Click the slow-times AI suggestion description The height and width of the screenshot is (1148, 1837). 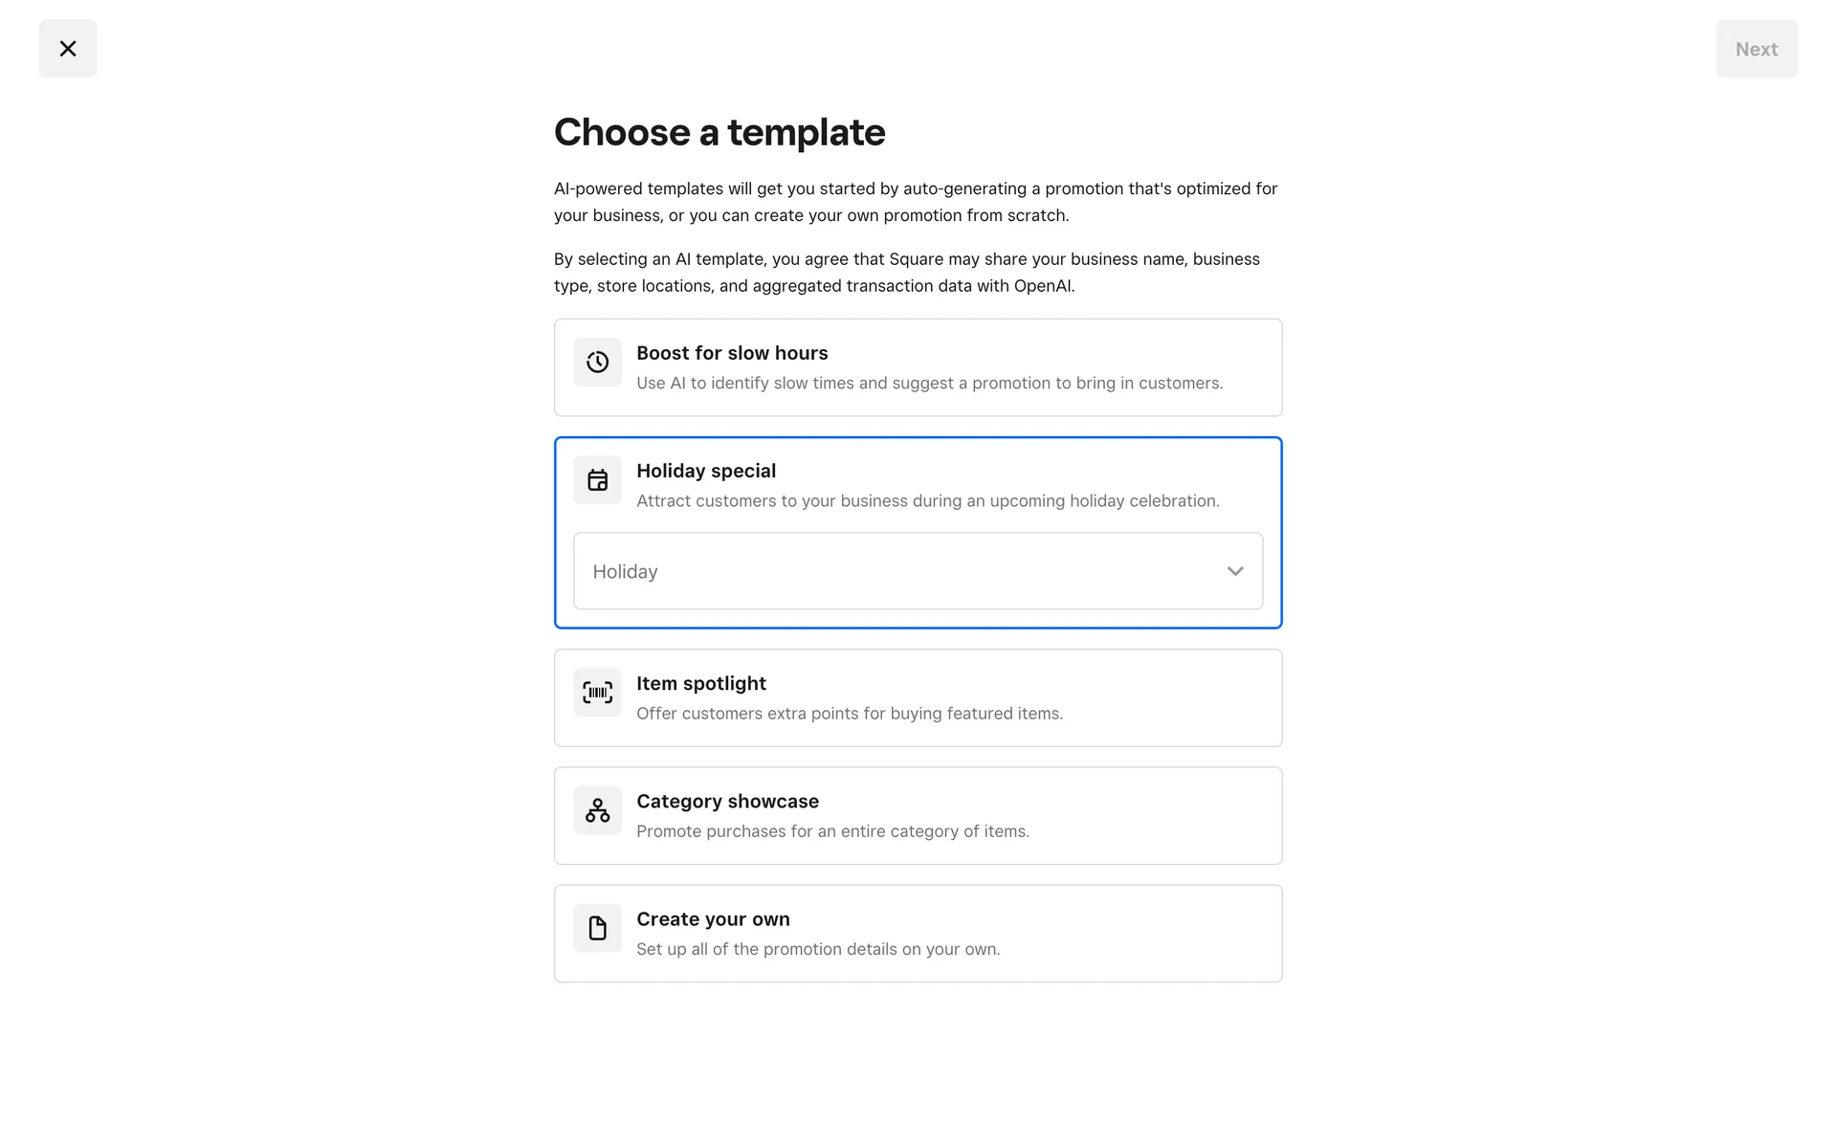(x=929, y=383)
